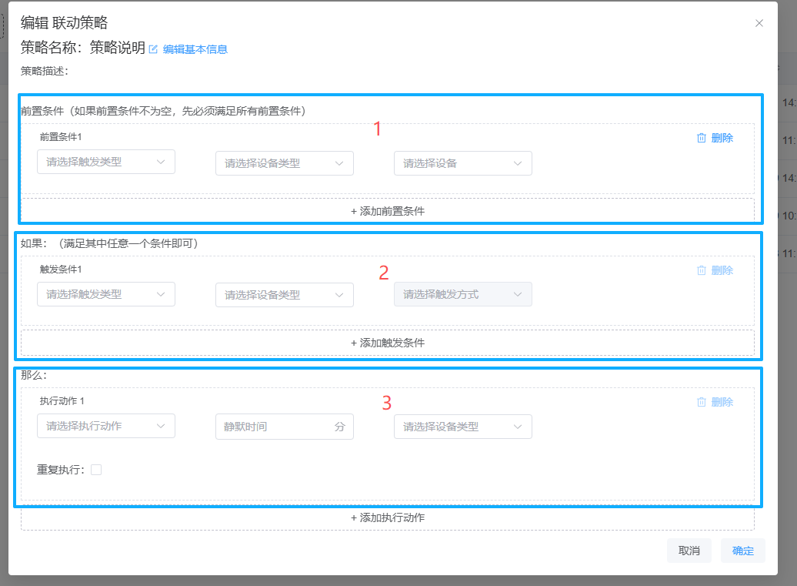Click 删除 text for 执行动作 1
The image size is (797, 586).
click(x=722, y=402)
